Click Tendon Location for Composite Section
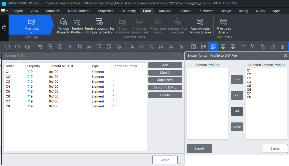The width and height of the screenshot is (289, 166). (x=99, y=26)
